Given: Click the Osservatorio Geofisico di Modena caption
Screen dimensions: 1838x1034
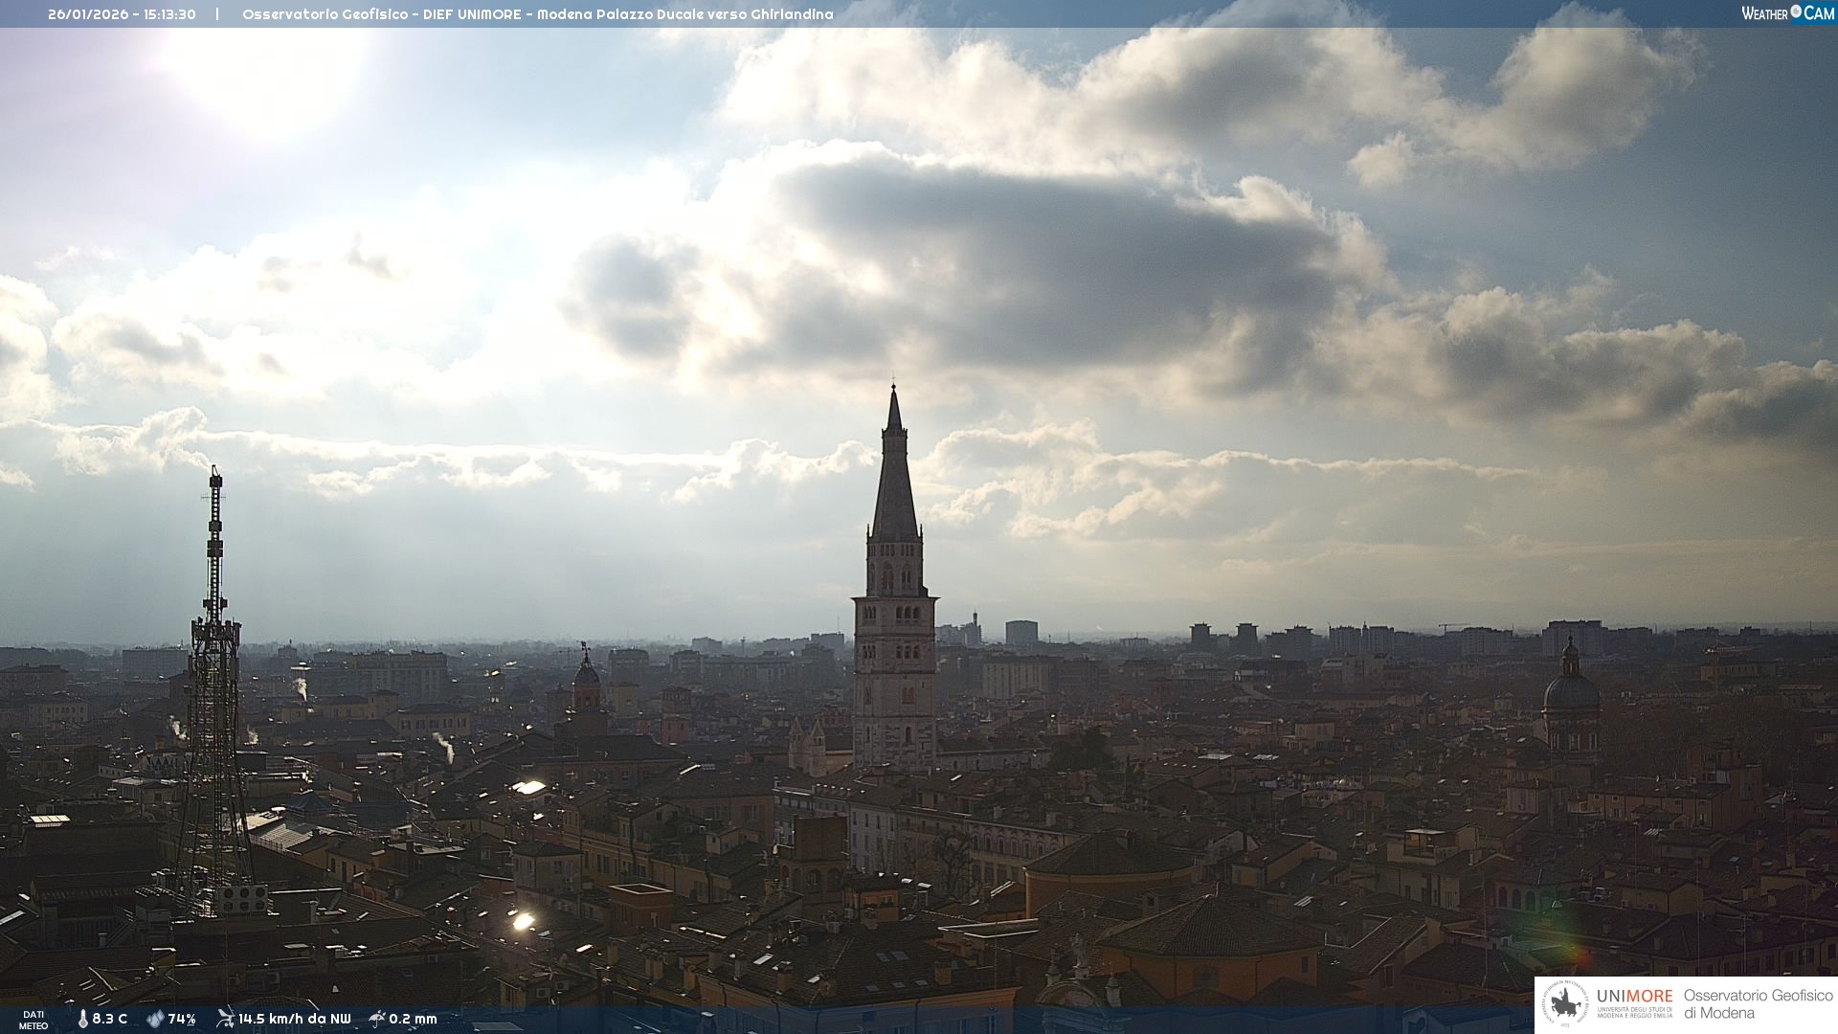Looking at the screenshot, I should coord(1758,1004).
